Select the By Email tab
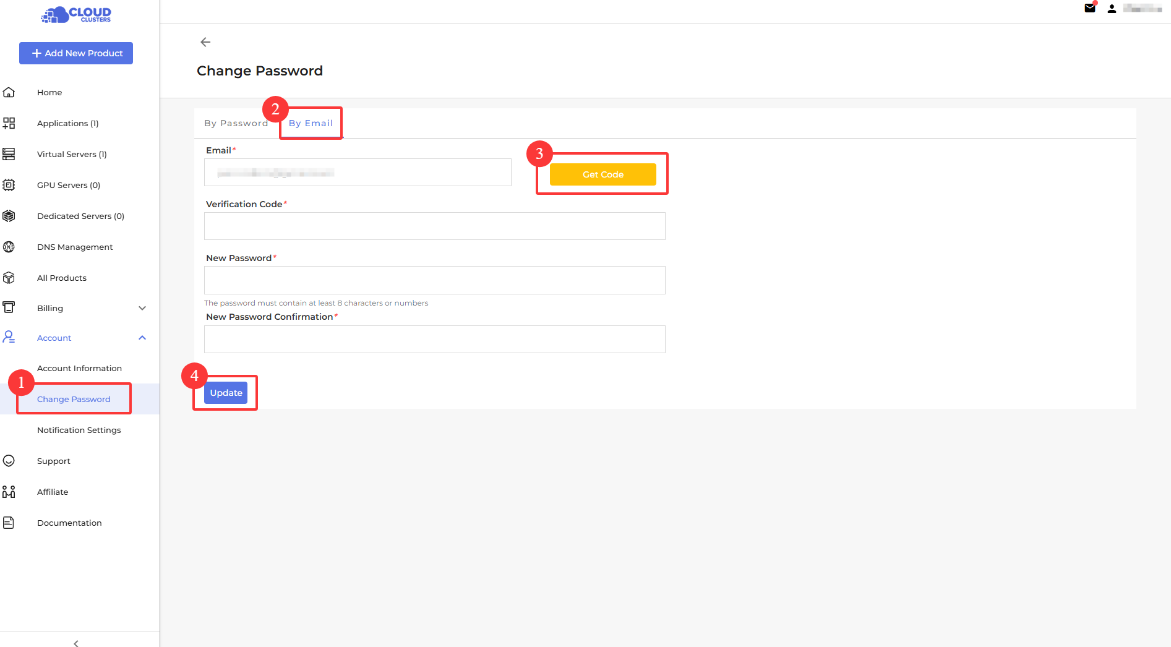Viewport: 1171px width, 647px height. 311,123
